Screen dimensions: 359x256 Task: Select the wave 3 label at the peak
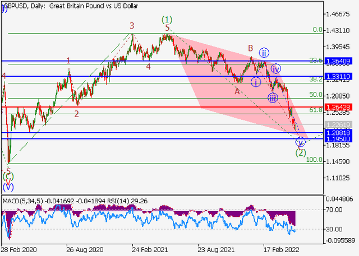(132, 26)
